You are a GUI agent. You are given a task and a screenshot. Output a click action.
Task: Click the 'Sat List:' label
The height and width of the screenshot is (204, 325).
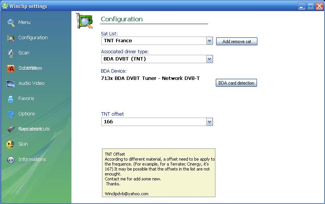click(x=109, y=33)
